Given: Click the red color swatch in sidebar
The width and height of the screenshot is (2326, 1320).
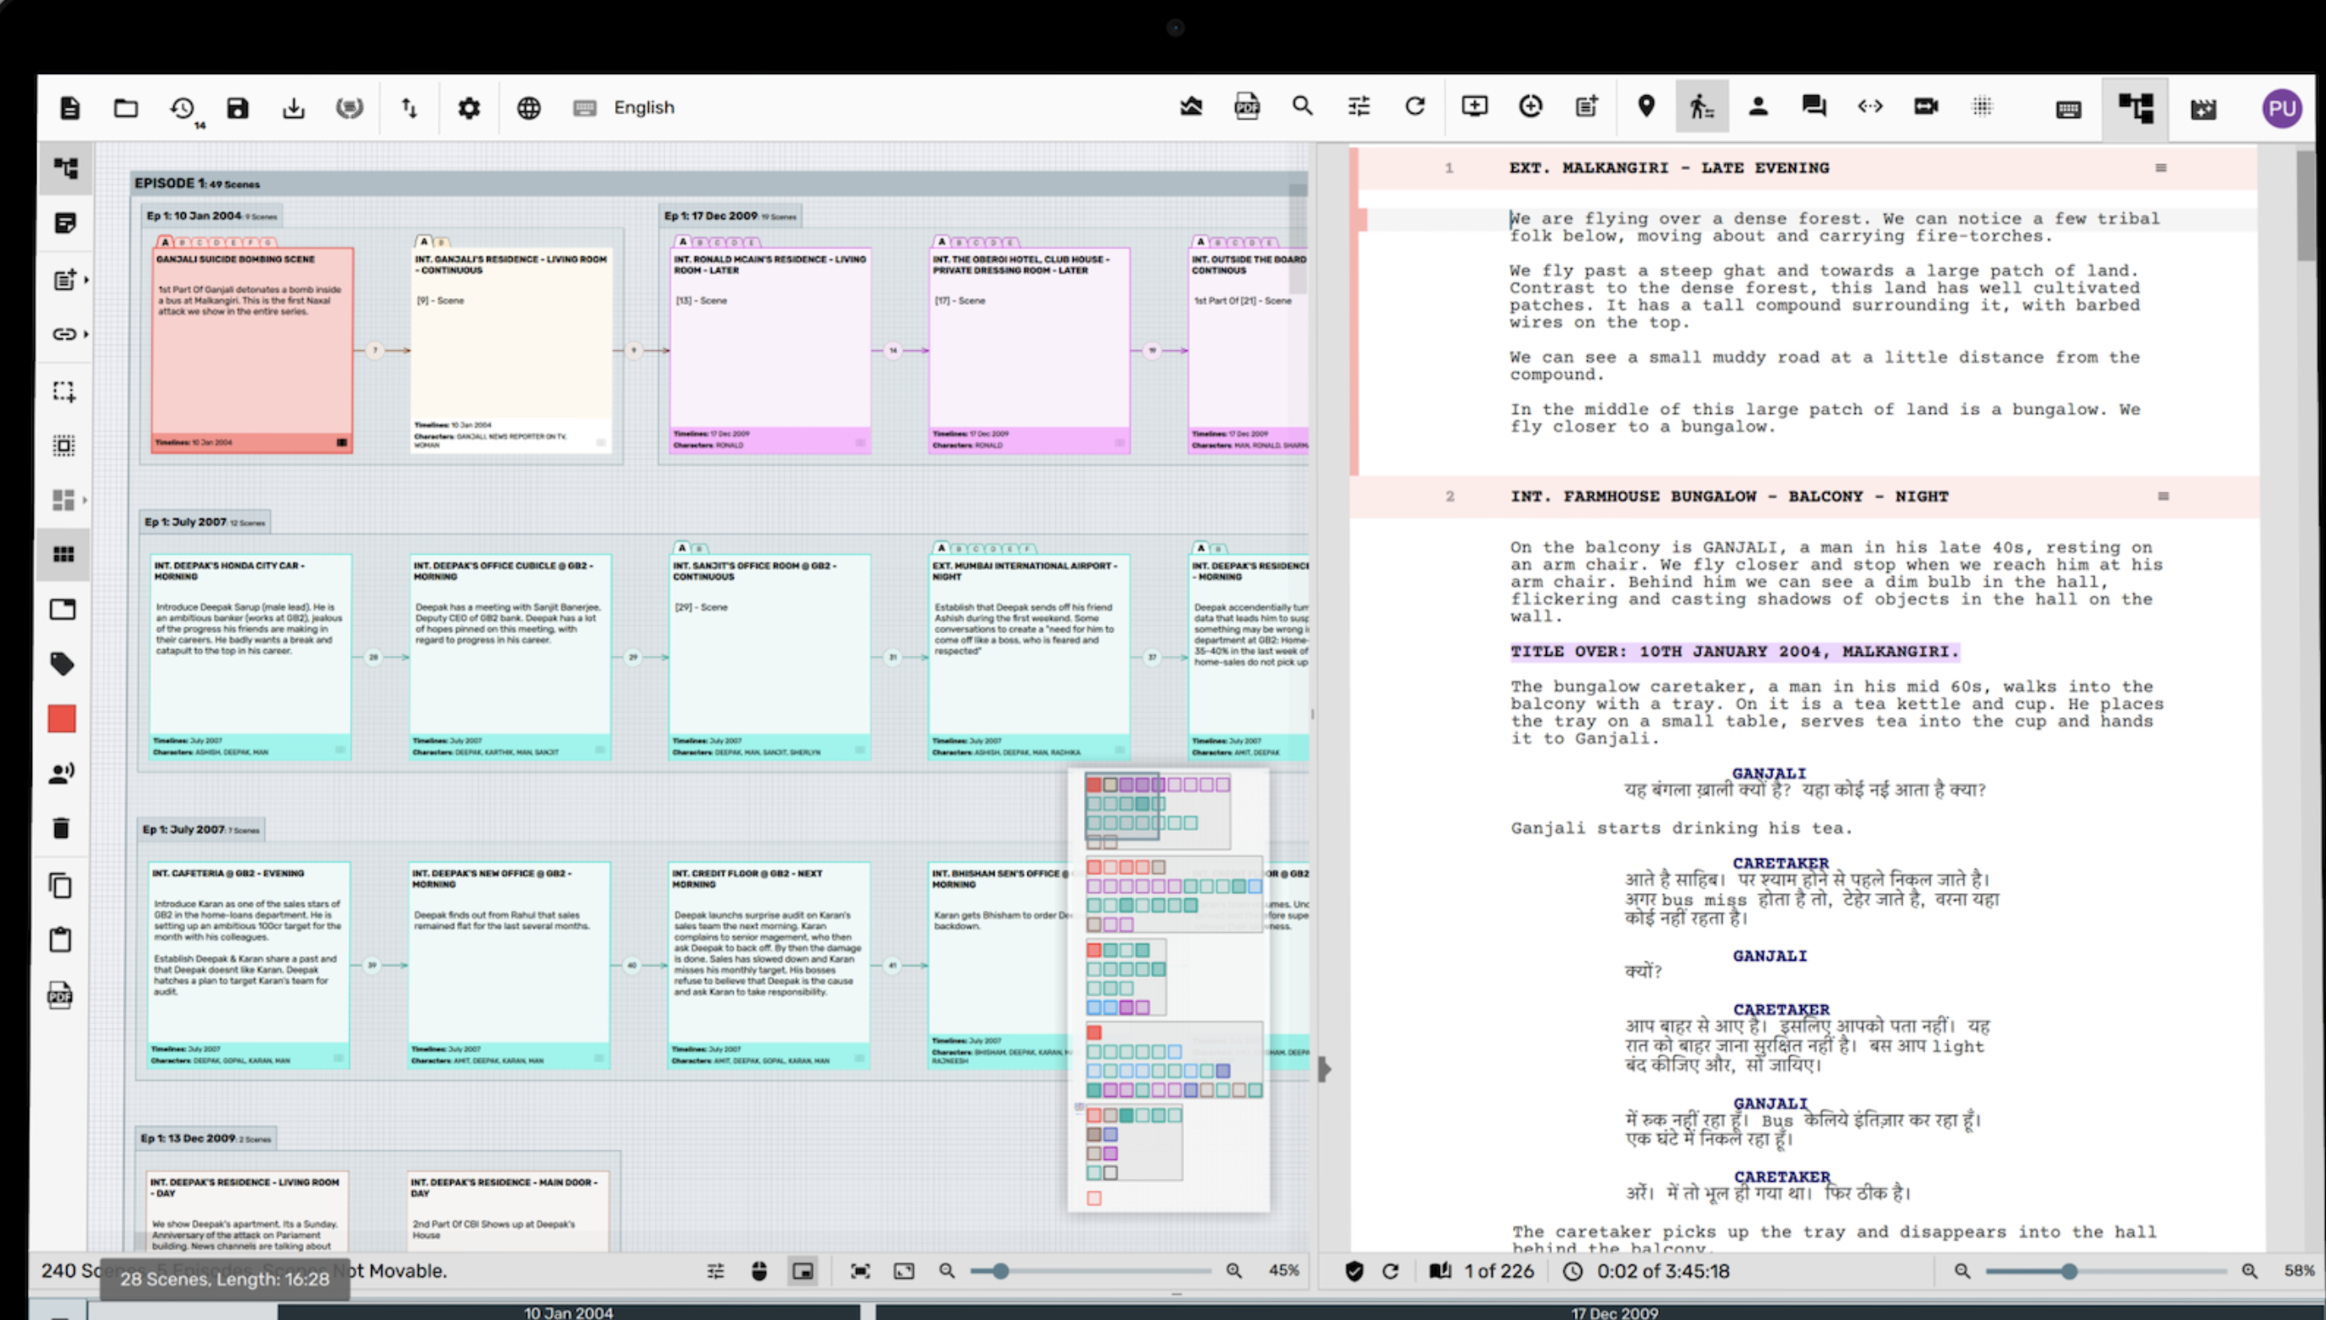Looking at the screenshot, I should pyautogui.click(x=62, y=719).
